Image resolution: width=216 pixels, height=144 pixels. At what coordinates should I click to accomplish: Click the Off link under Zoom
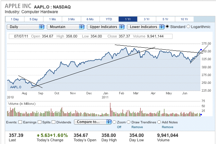click(x=119, y=127)
